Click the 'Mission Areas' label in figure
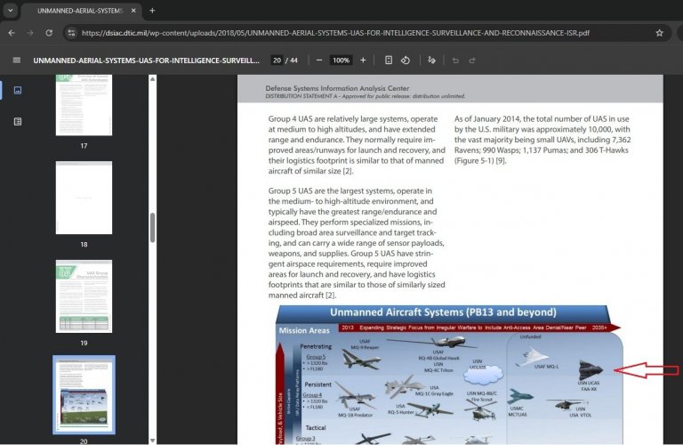 304,330
